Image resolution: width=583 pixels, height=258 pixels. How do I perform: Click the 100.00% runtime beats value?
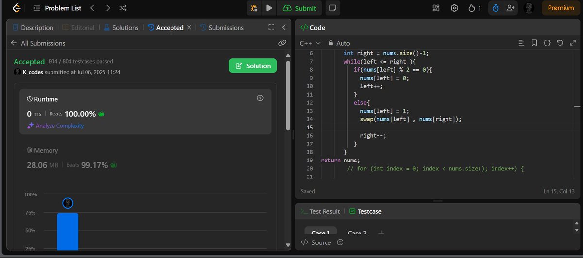(x=80, y=114)
